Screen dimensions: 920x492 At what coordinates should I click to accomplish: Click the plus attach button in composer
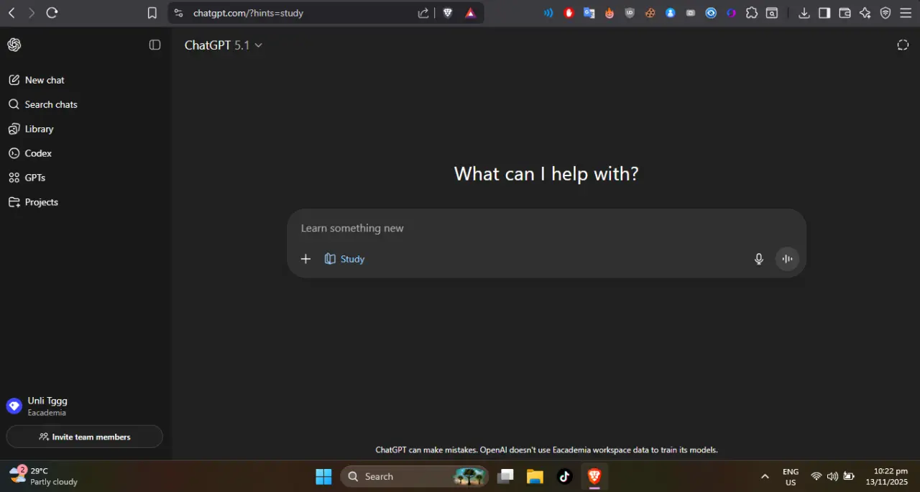(x=305, y=259)
